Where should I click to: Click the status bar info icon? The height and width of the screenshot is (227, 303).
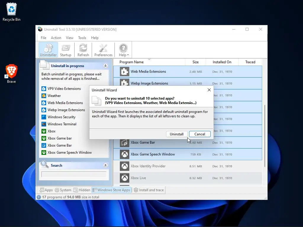point(39,197)
